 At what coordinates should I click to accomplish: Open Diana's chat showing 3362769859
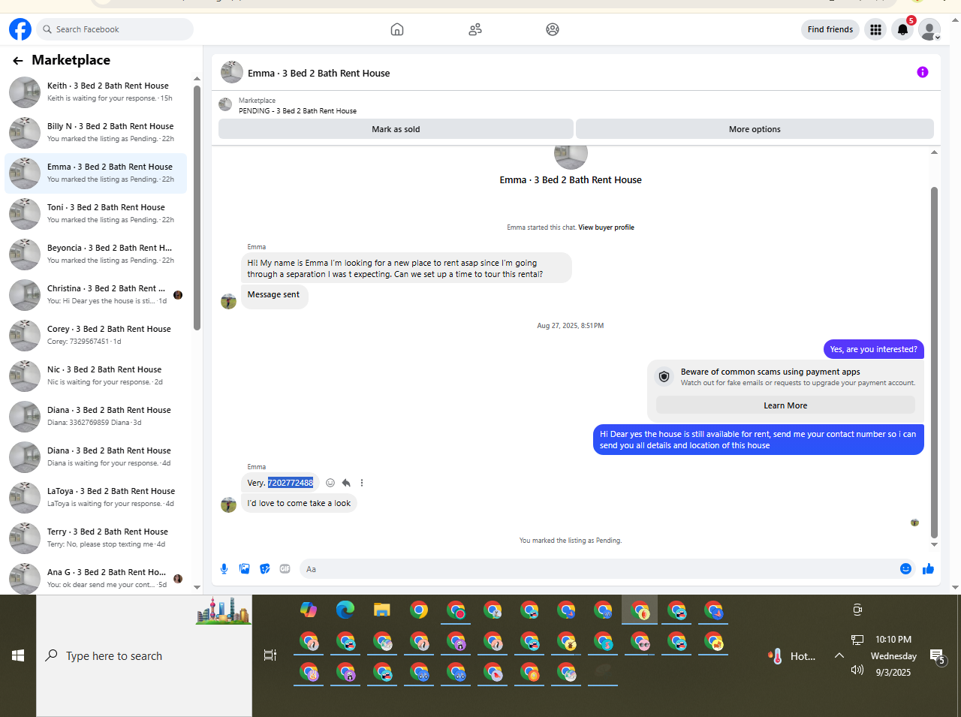96,416
